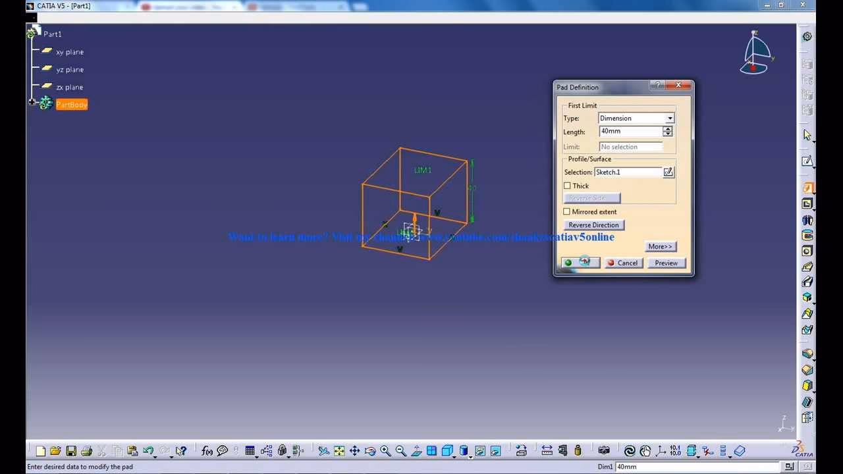Activate the Rotate view tool
Viewport: 843px width, 474px height.
click(369, 452)
